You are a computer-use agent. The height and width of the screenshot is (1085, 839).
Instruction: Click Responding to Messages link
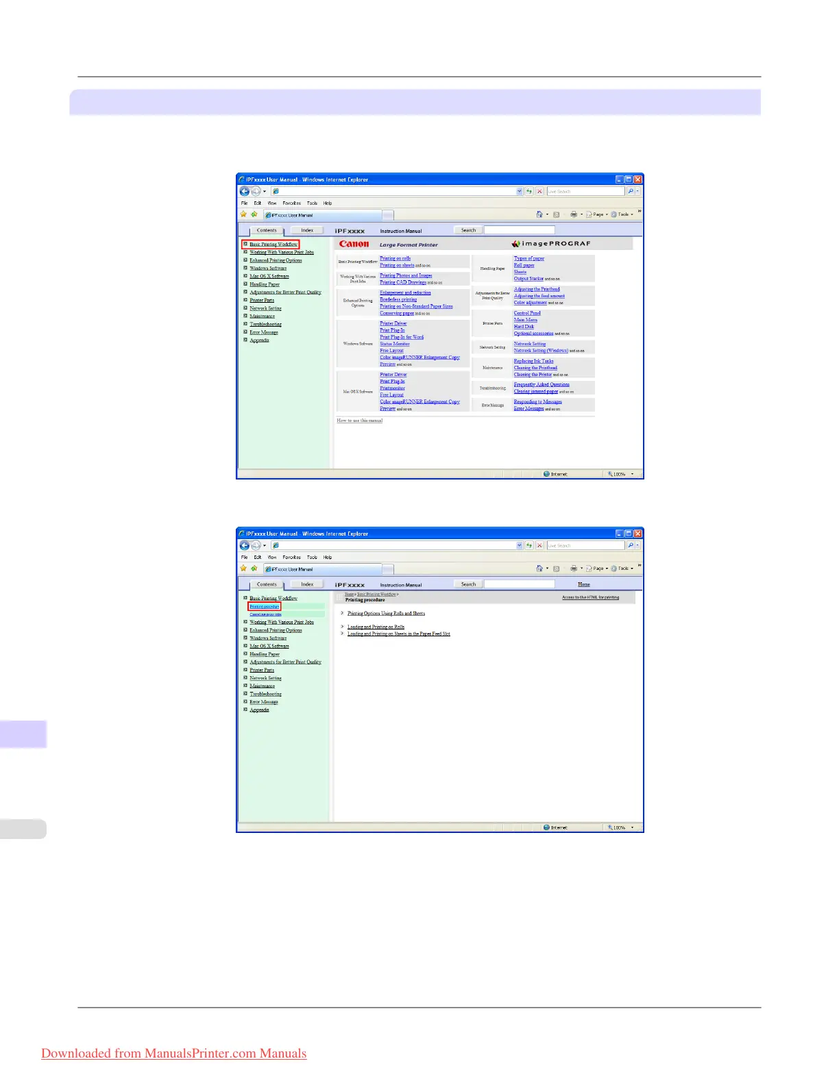538,401
